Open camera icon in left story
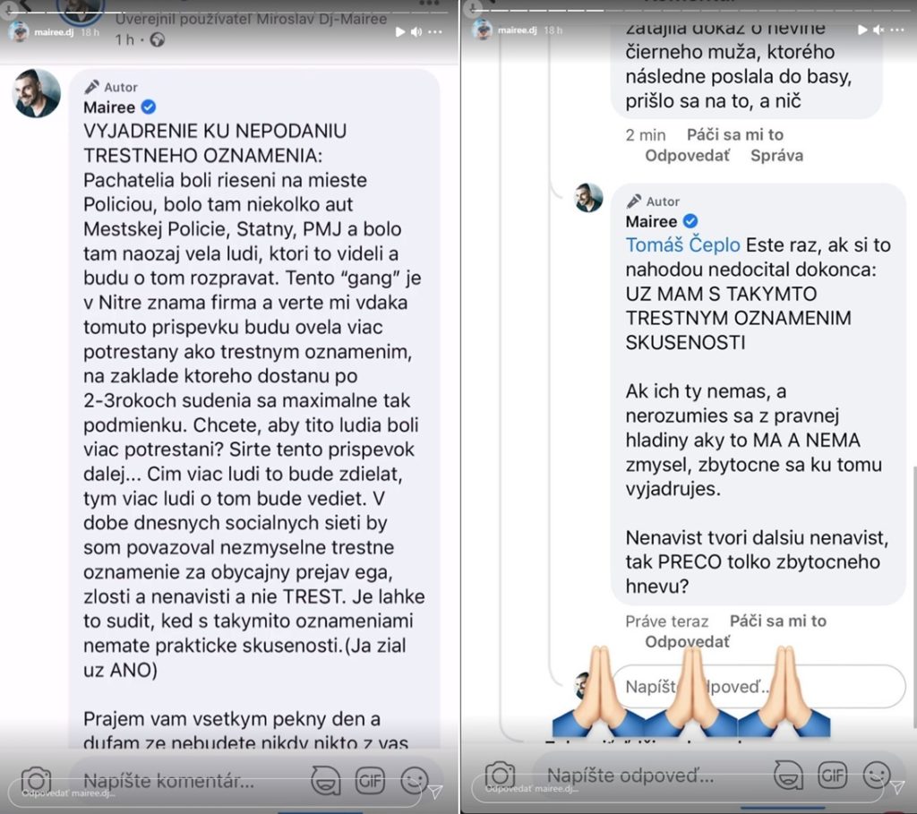This screenshot has width=917, height=814. click(x=36, y=781)
